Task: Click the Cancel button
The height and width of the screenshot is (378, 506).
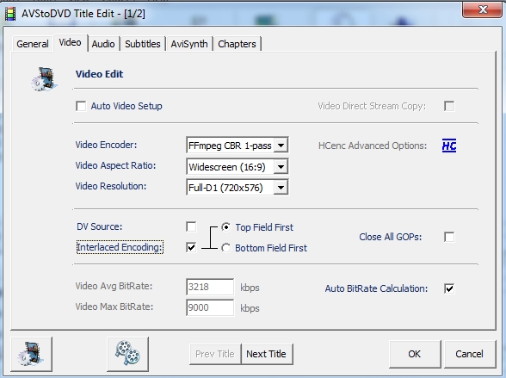Action: pyautogui.click(x=470, y=354)
